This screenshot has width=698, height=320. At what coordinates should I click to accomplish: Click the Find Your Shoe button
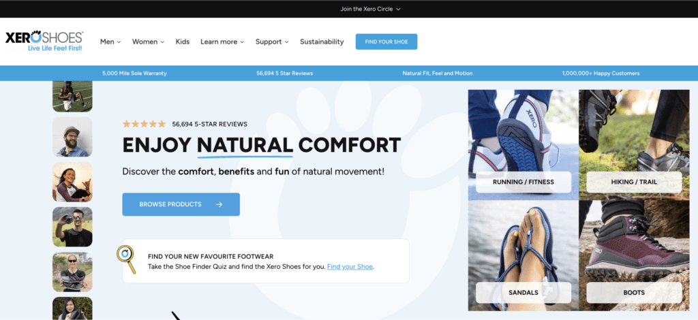click(x=386, y=42)
